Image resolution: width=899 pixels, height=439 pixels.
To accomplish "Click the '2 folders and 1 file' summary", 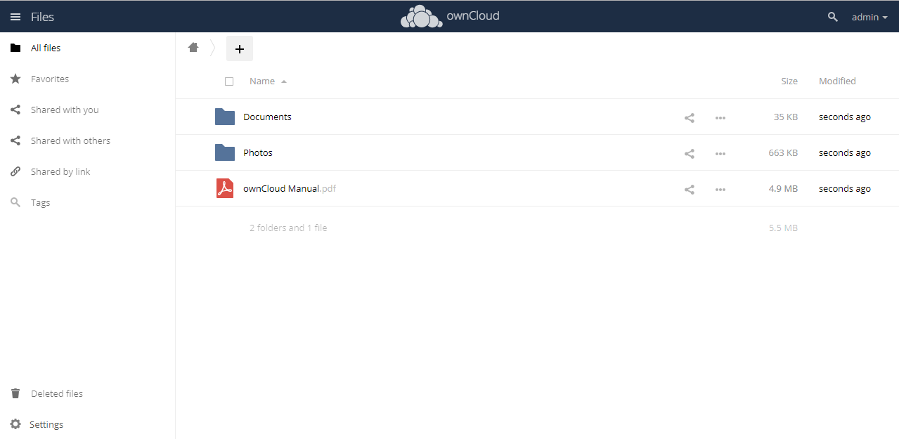I will coord(288,228).
